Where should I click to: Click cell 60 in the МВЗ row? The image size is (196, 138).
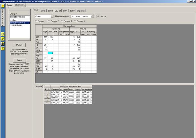coord(78,64)
